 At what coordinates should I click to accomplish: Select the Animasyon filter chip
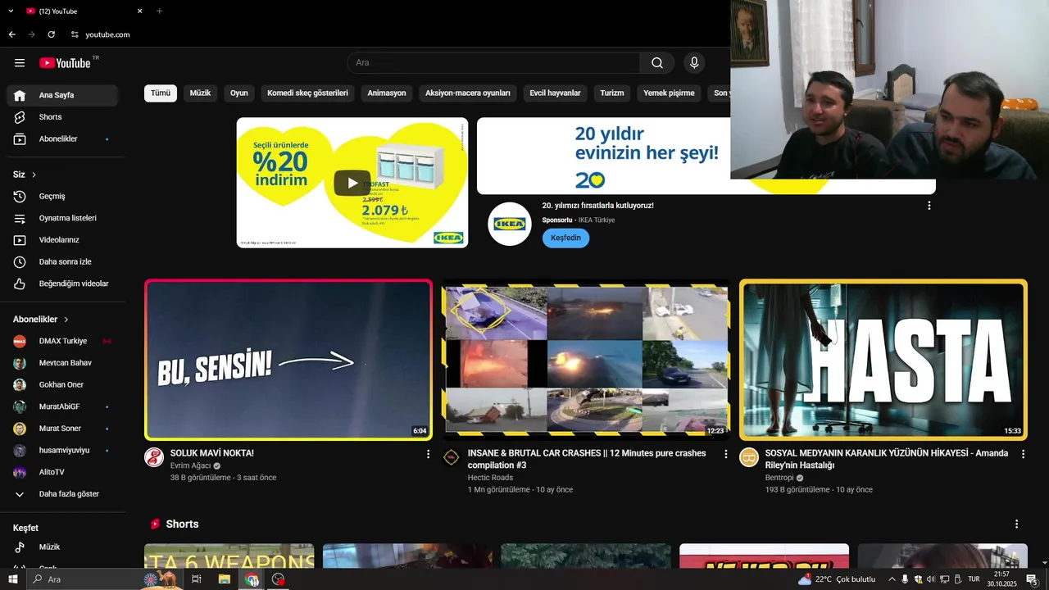tap(387, 93)
